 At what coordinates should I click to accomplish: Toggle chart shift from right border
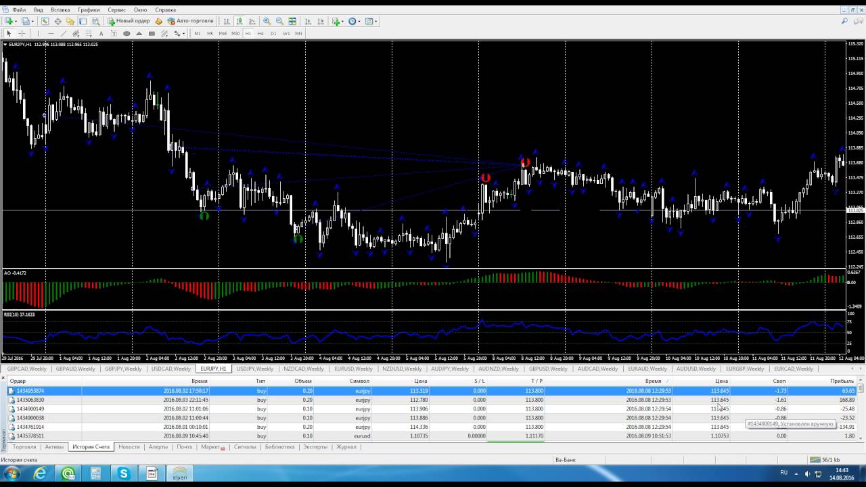(x=321, y=21)
